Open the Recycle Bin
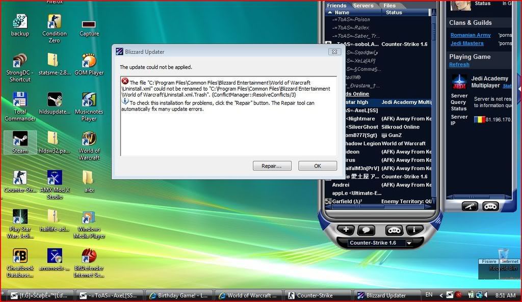 (x=503, y=258)
